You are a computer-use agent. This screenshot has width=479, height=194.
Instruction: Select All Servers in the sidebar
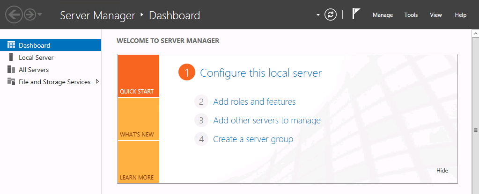[51, 70]
